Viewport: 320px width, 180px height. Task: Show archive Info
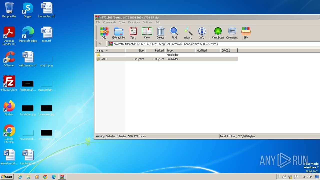[x=202, y=33]
